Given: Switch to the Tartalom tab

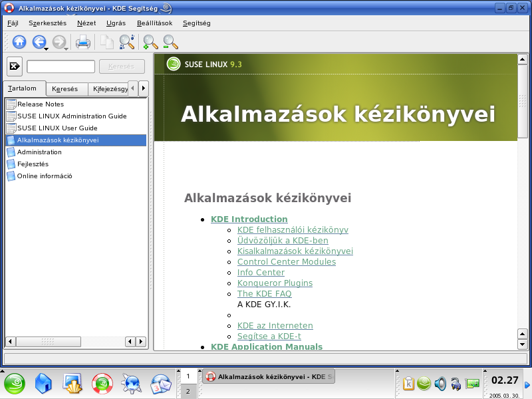Looking at the screenshot, I should 24,88.
